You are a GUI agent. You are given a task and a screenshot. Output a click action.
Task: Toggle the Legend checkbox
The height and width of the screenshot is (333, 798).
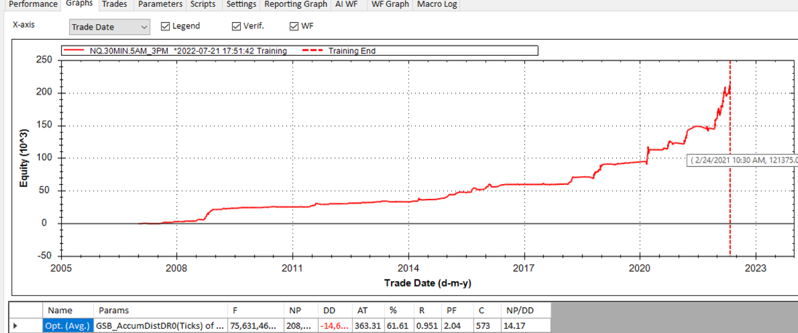(x=166, y=26)
